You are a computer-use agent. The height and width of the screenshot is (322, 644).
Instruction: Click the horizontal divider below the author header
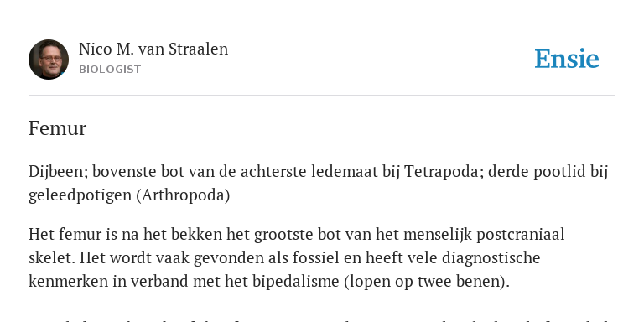322,96
